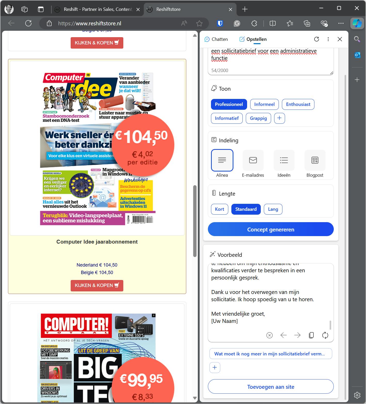
Task: Regenerate the draft preview
Action: (325, 335)
